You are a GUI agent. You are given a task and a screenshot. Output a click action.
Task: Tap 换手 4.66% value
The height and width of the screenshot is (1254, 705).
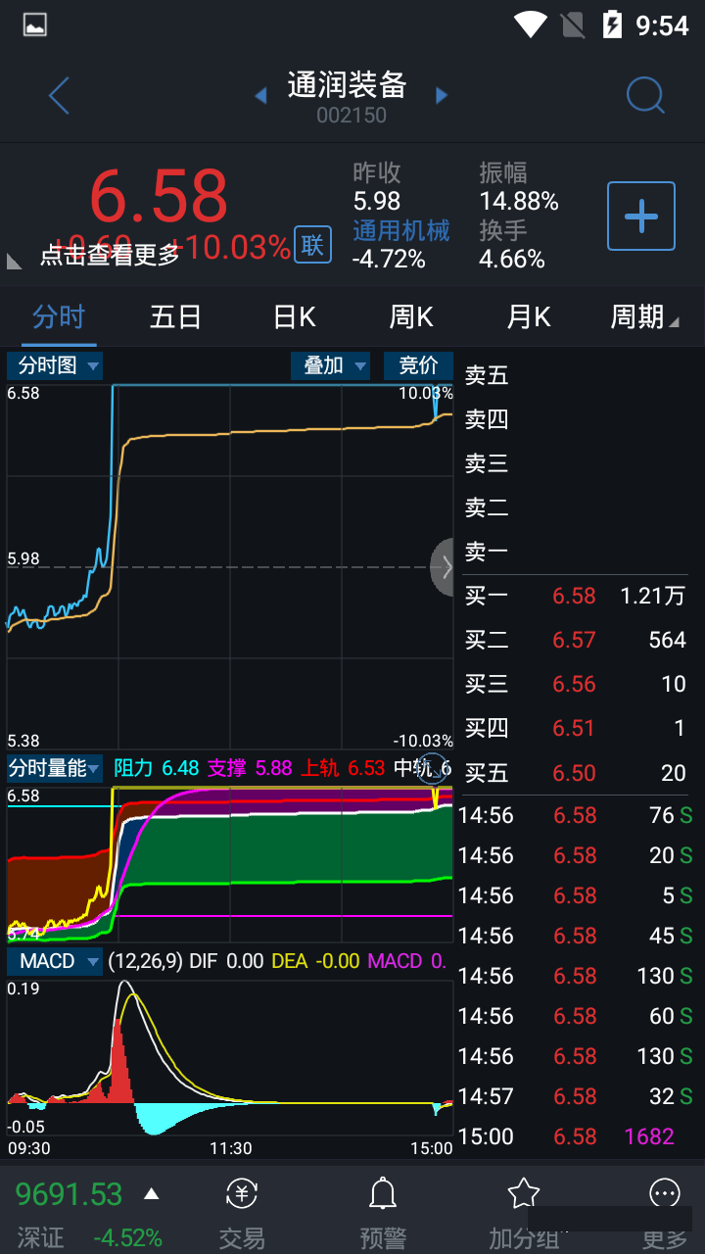[x=512, y=259]
